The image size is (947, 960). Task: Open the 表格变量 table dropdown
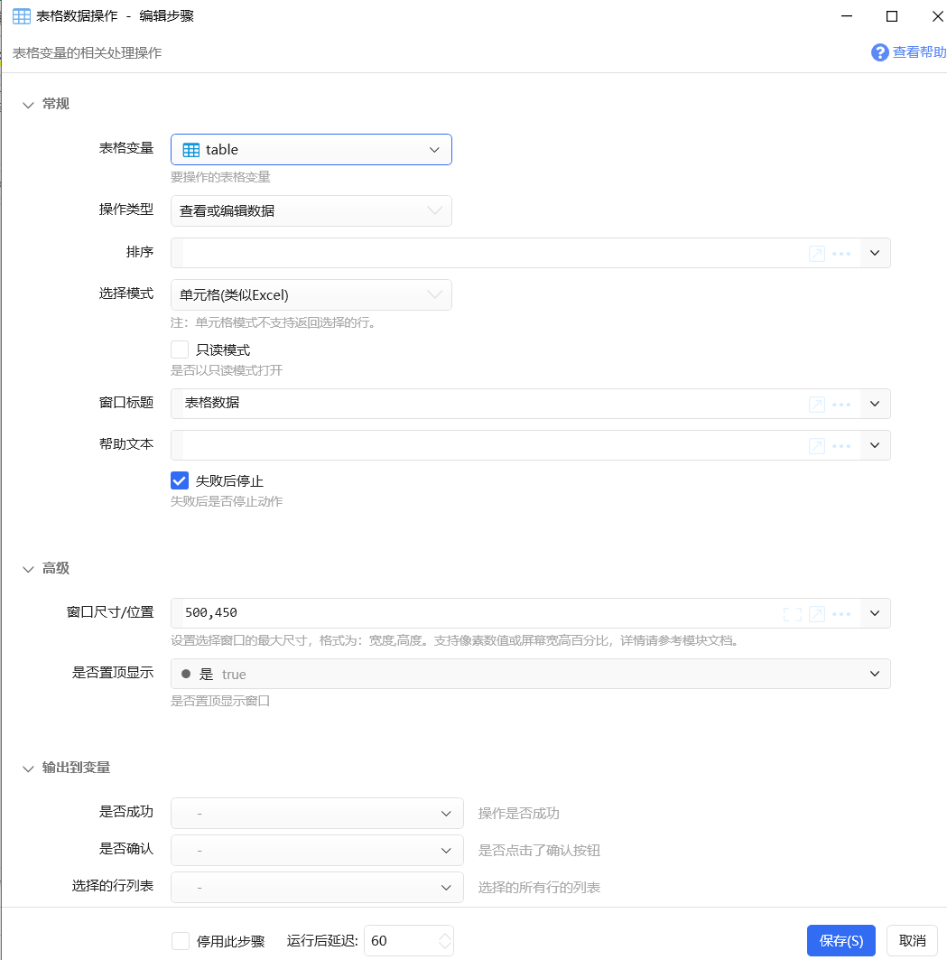(x=311, y=149)
